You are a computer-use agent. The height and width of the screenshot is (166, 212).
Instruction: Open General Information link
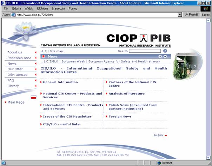pyautogui.click(x=60, y=82)
